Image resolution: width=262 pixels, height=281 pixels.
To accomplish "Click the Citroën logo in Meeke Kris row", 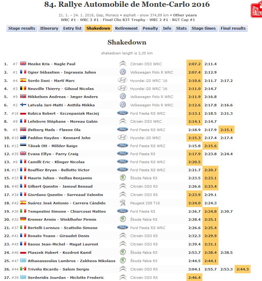I will [x=123, y=64].
